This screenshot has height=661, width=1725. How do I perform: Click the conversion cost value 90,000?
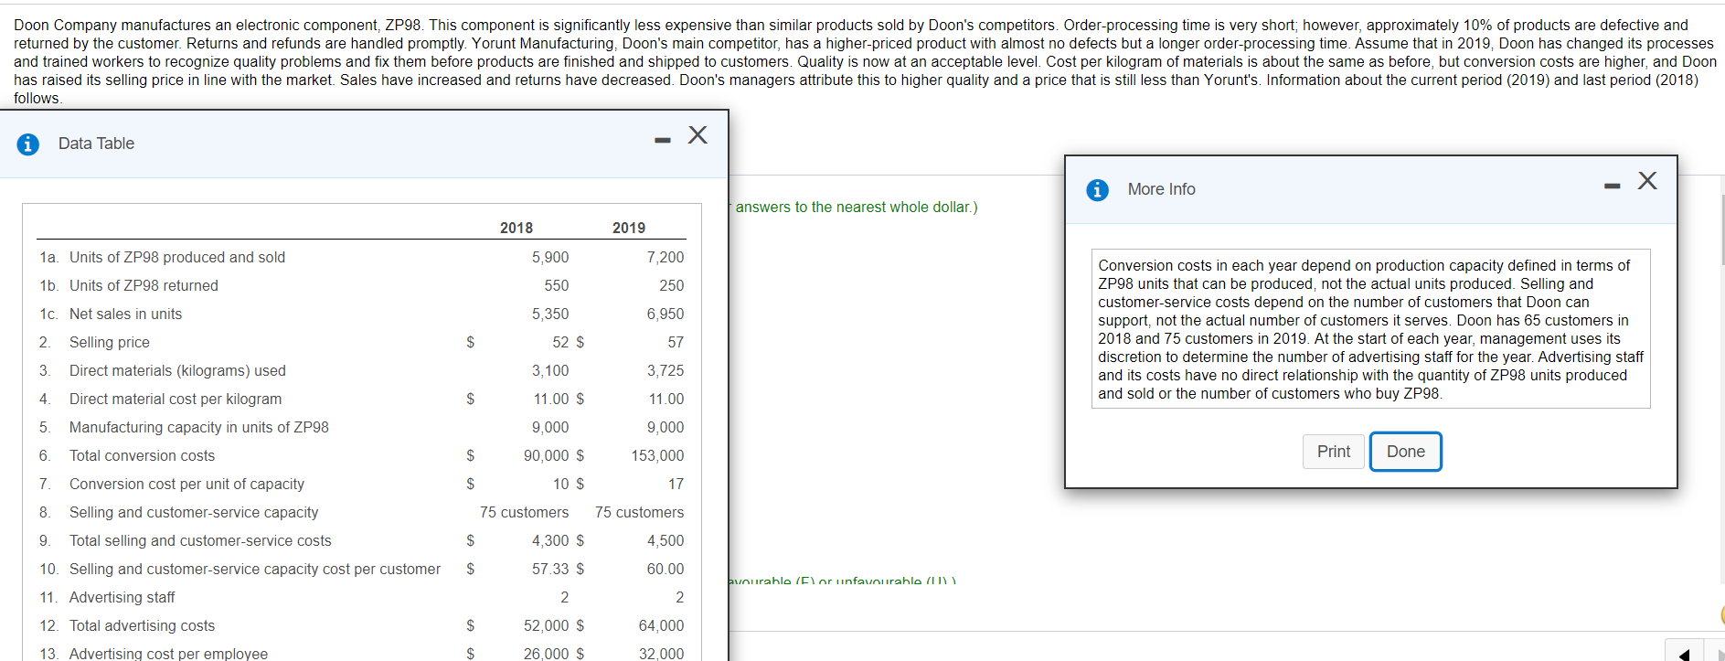(547, 456)
